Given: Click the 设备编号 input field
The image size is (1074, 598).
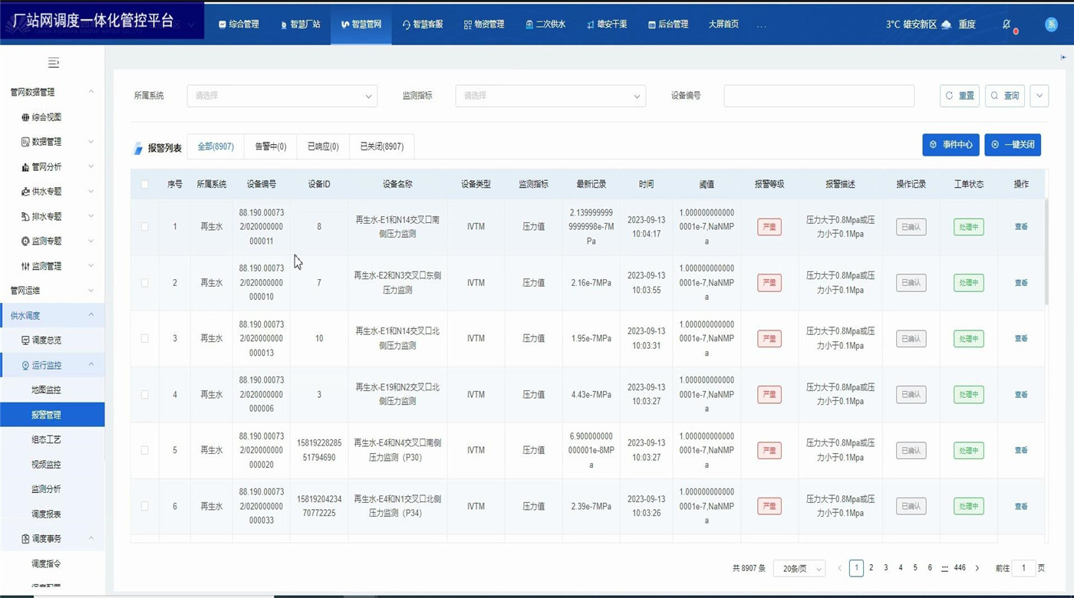Looking at the screenshot, I should pyautogui.click(x=819, y=96).
